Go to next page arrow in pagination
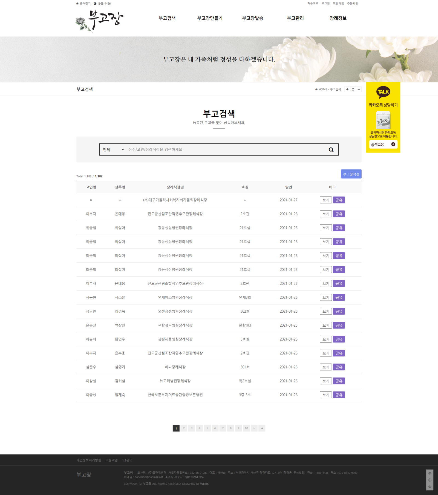 click(254, 428)
